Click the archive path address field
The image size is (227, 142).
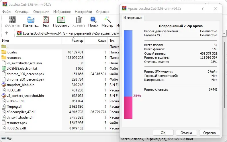pos(68,33)
